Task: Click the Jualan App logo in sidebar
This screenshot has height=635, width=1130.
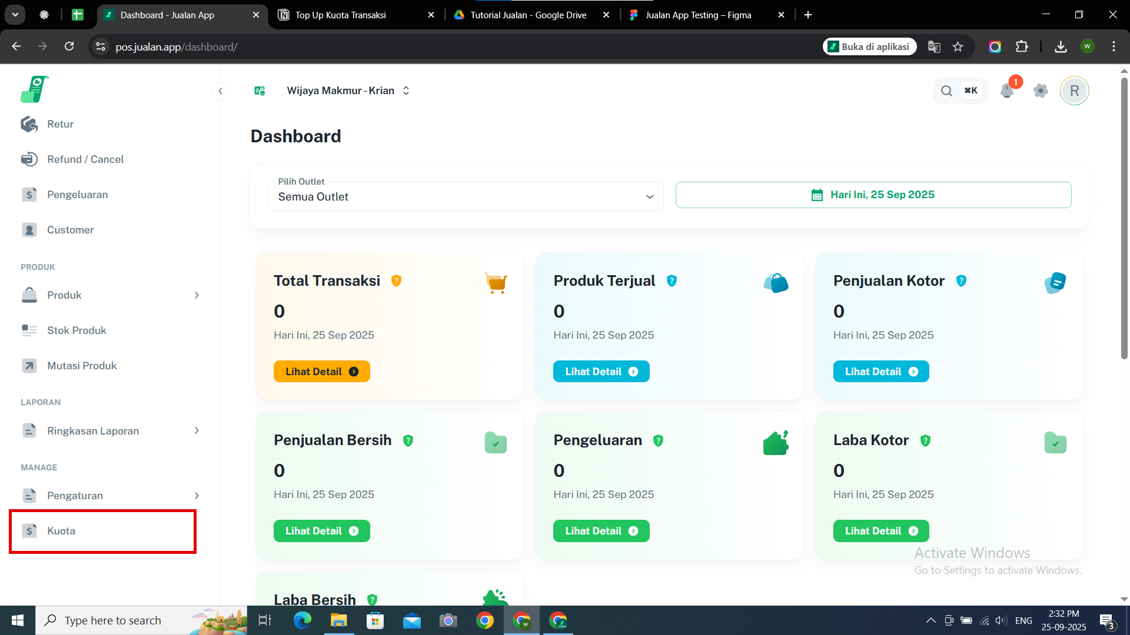Action: point(34,89)
